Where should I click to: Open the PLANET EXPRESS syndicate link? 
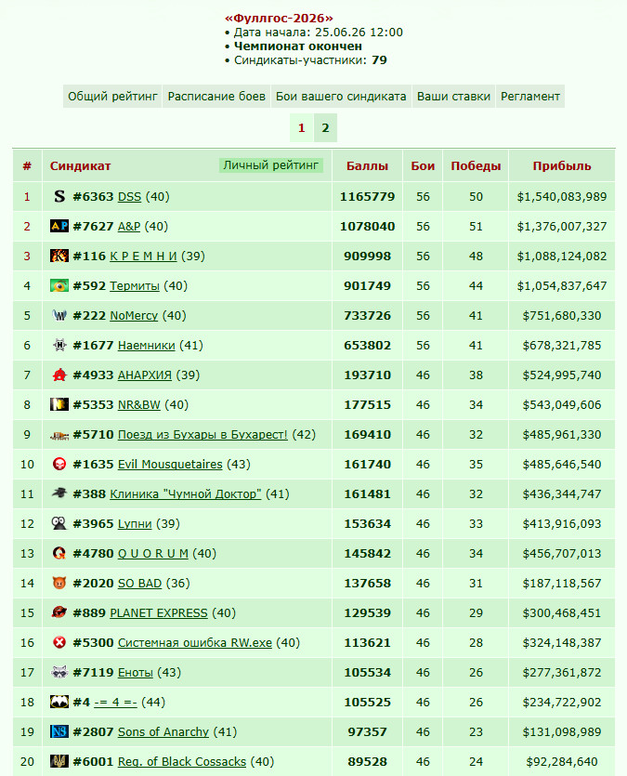click(x=159, y=613)
